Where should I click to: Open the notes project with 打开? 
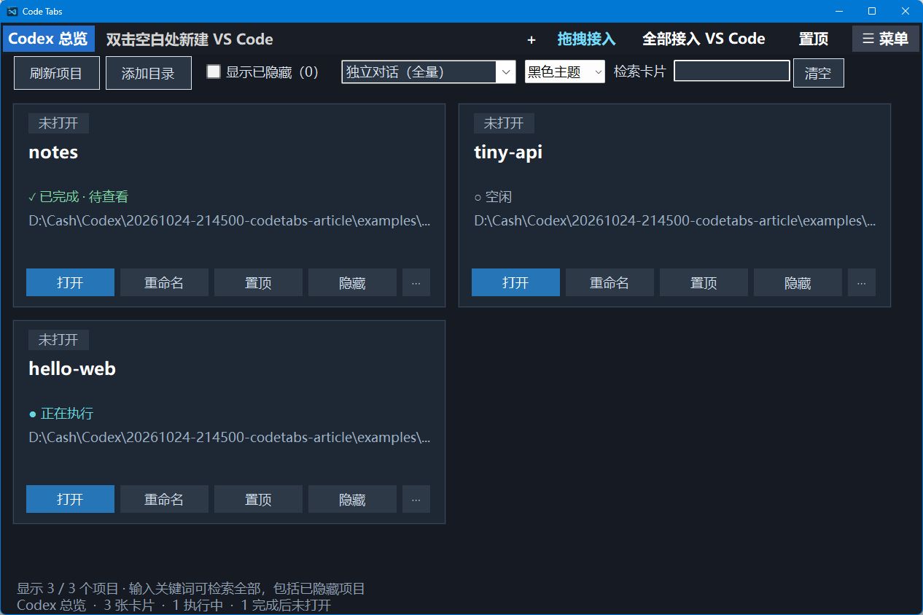coord(70,282)
